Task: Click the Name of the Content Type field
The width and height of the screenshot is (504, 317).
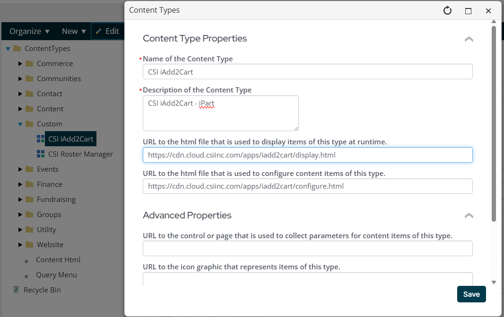Action: tap(307, 72)
